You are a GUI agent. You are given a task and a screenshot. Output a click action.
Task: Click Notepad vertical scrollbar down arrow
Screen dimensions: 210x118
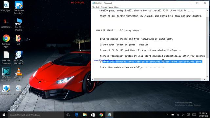(x=207, y=77)
